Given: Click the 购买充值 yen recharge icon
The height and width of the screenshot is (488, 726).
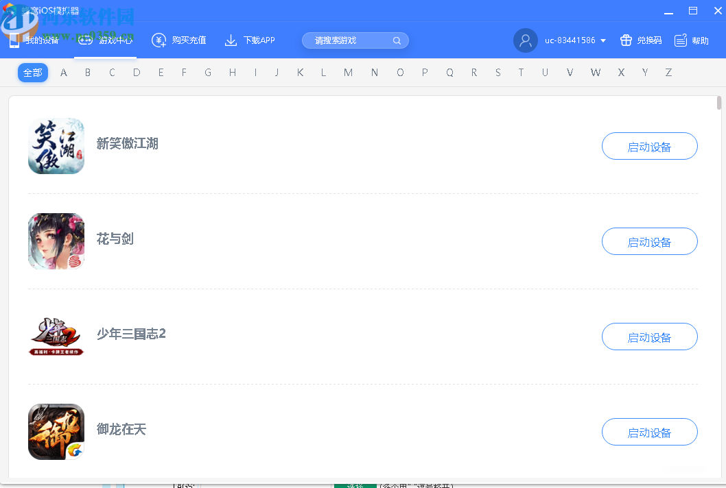Looking at the screenshot, I should pyautogui.click(x=159, y=40).
